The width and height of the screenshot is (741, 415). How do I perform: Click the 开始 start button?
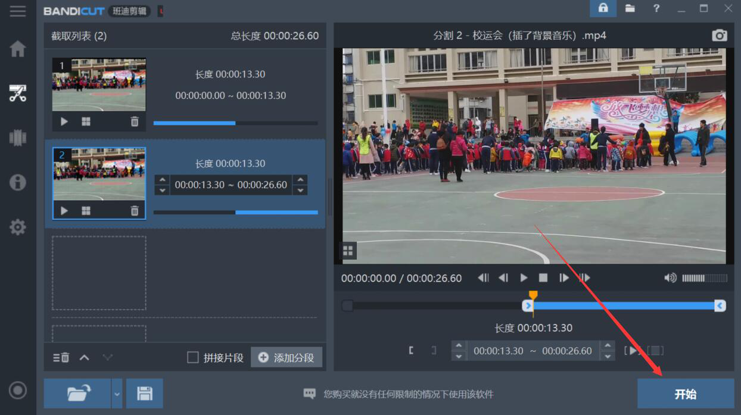point(686,394)
